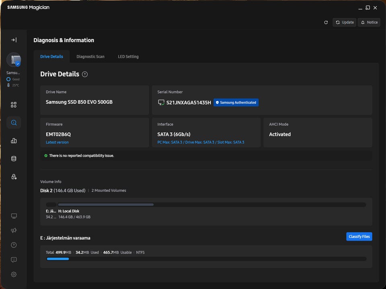Open Performance Benchmark bar chart icon

(x=14, y=141)
